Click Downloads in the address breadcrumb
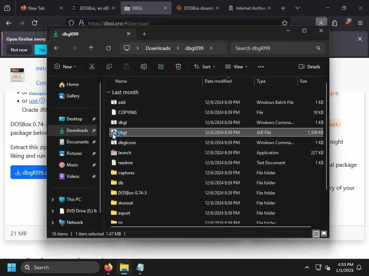 point(158,48)
